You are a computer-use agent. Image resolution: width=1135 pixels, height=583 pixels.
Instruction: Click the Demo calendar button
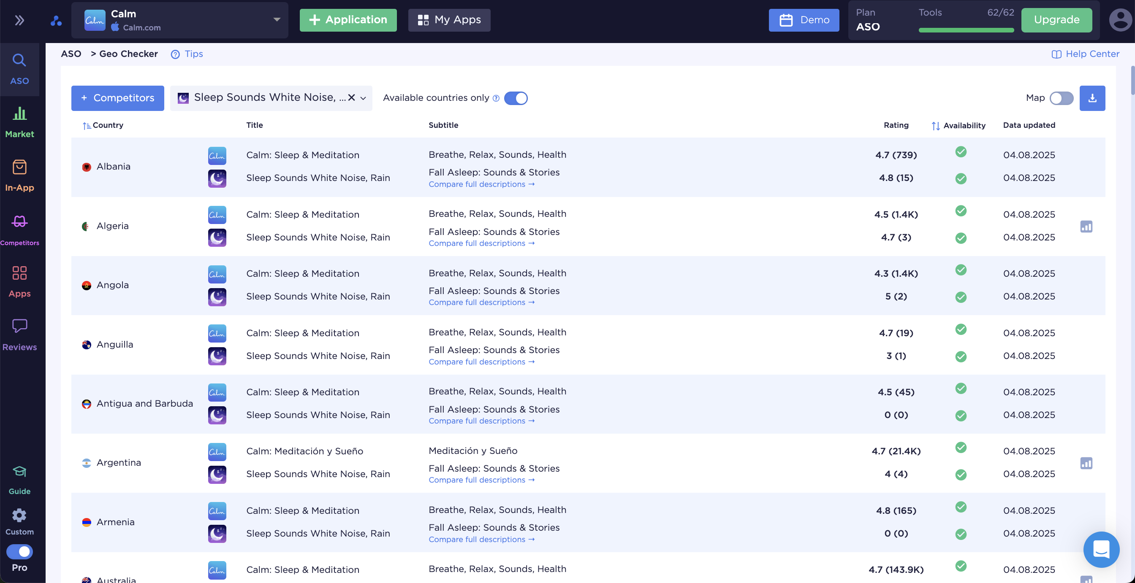click(804, 20)
